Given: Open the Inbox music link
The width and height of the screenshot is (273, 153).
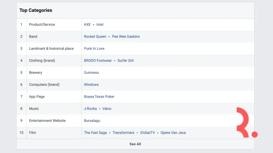Looking at the screenshot, I should point(107,109).
